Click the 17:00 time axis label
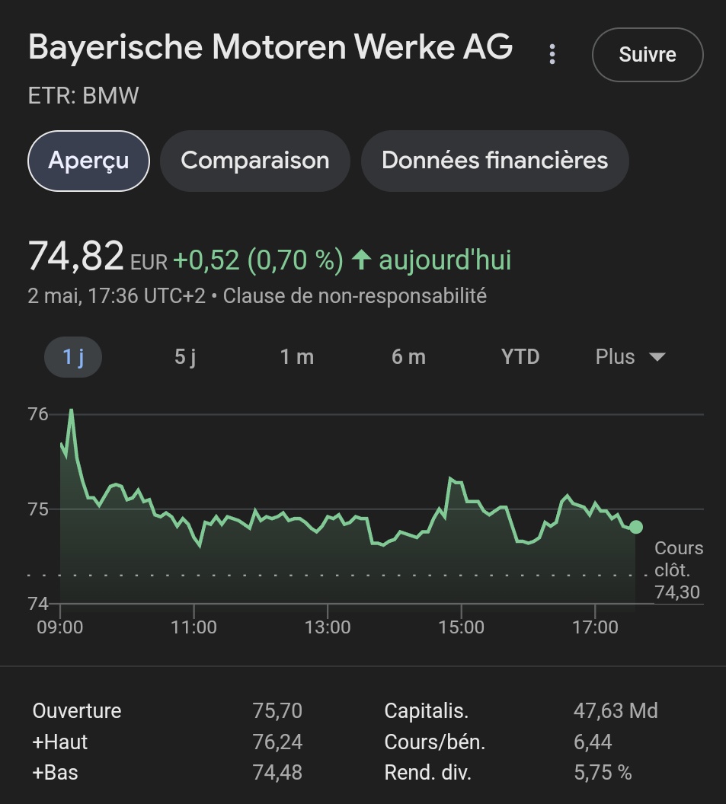 point(595,627)
